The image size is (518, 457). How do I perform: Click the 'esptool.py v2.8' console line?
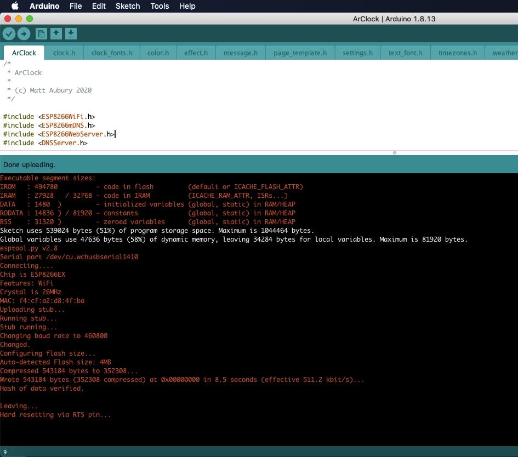tap(29, 248)
